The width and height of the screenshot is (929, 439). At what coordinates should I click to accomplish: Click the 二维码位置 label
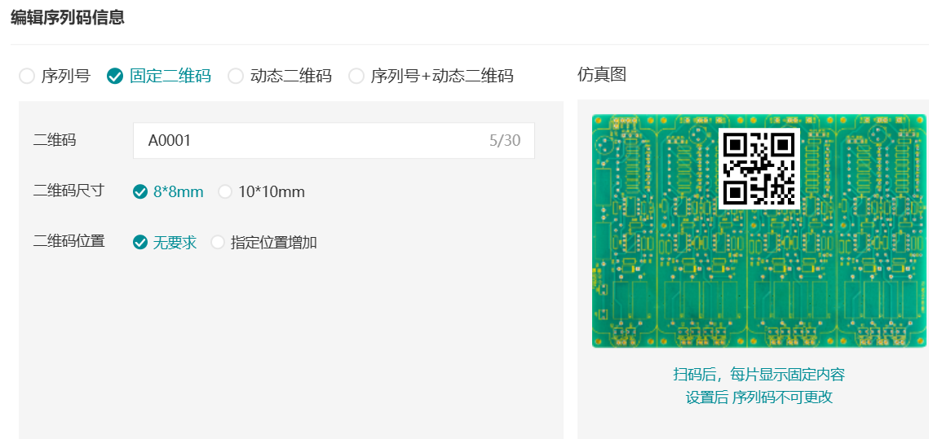[x=69, y=241]
